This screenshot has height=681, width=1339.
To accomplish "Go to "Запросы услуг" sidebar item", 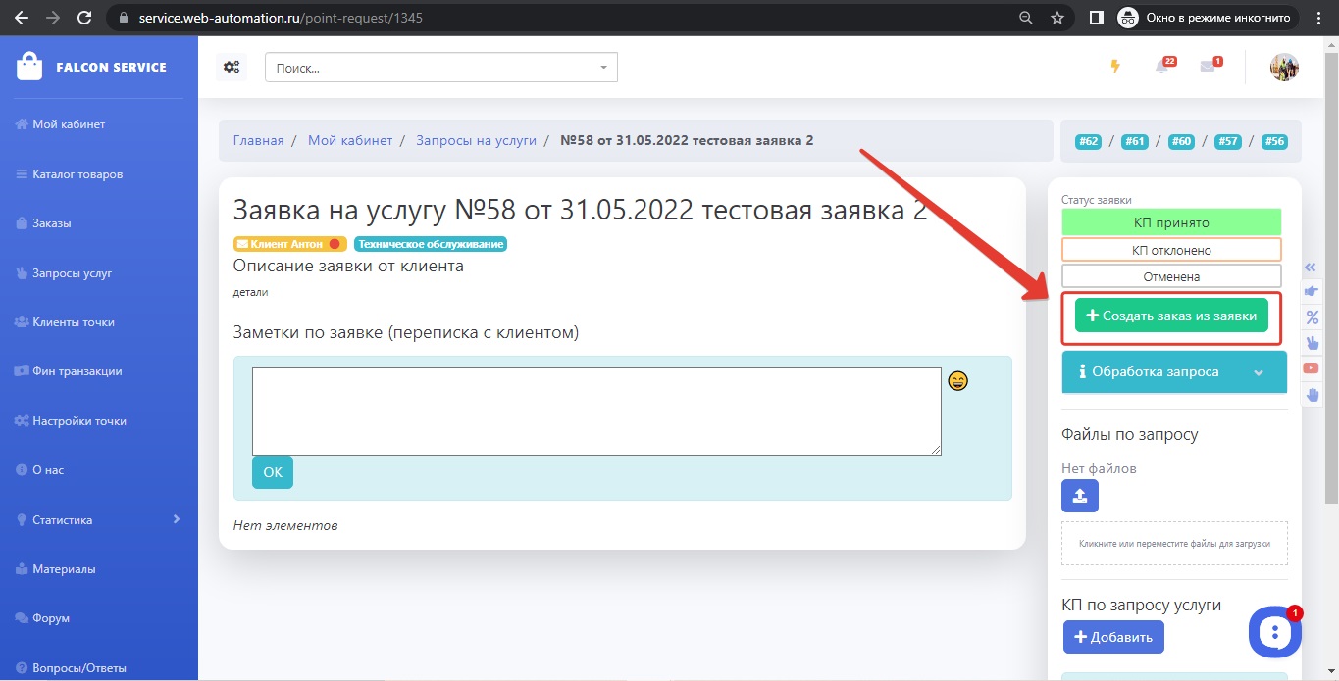I will point(72,273).
